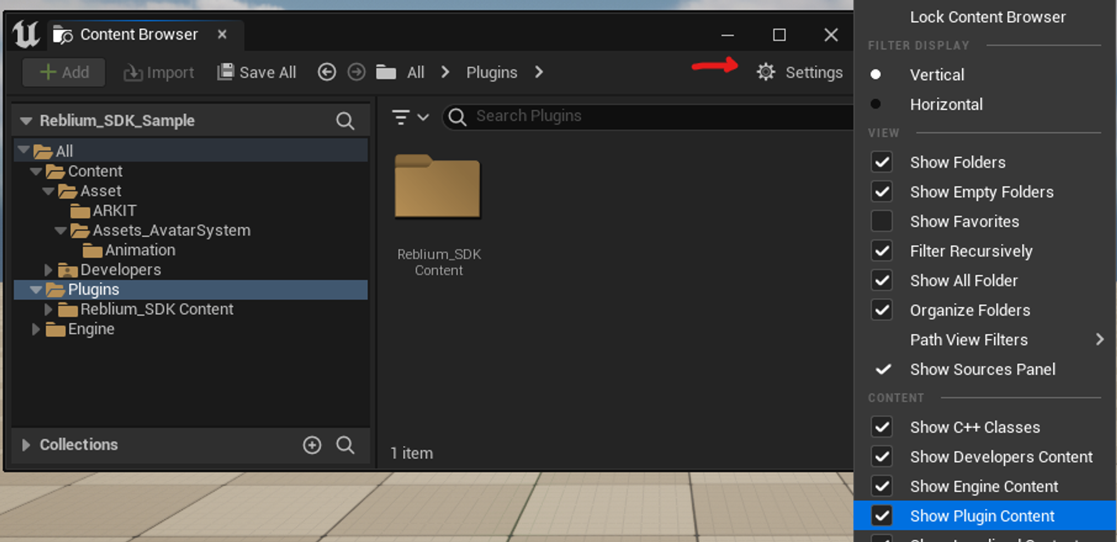The image size is (1117, 542).
Task: Select the Content folder in tree
Action: pyautogui.click(x=84, y=171)
